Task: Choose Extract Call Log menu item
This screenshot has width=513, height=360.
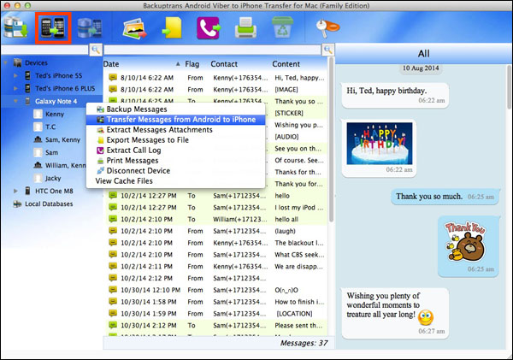Action: click(x=175, y=150)
